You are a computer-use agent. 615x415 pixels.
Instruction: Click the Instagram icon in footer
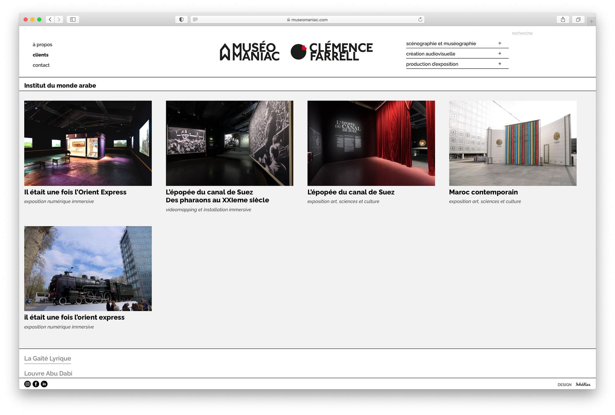(27, 384)
